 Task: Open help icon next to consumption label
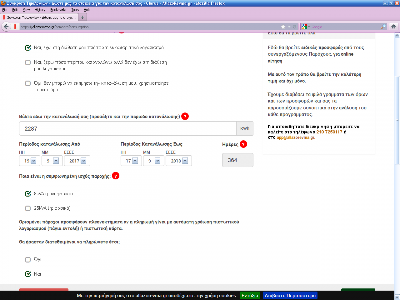(x=185, y=116)
